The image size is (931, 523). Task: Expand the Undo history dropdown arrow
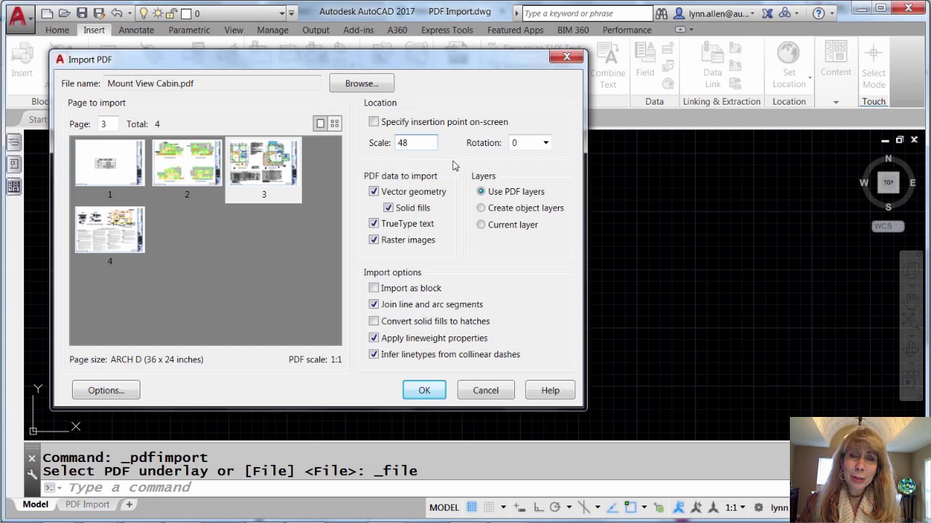click(129, 13)
